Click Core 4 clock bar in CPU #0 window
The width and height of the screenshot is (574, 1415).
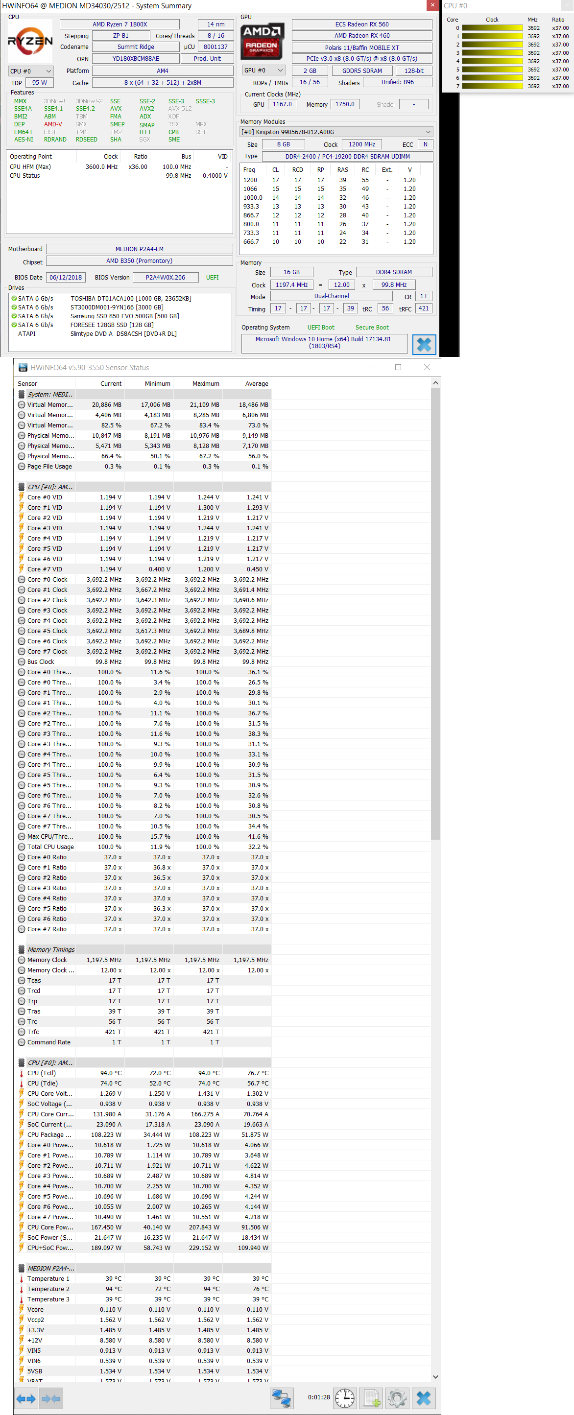point(492,61)
